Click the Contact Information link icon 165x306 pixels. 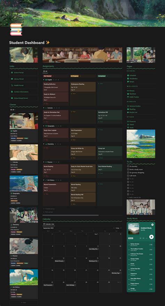[x=12, y=92]
